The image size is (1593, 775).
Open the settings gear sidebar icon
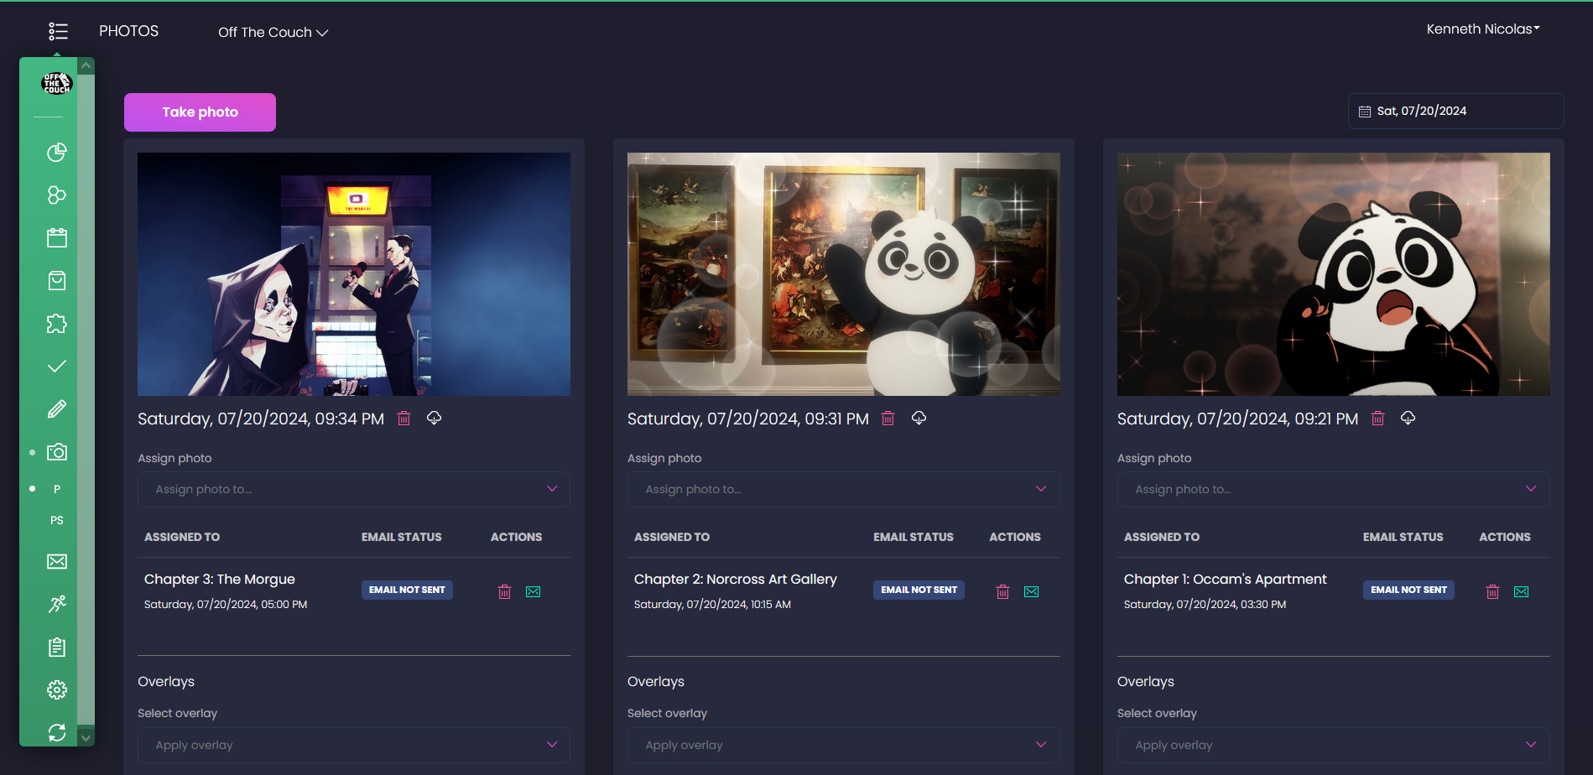click(57, 689)
